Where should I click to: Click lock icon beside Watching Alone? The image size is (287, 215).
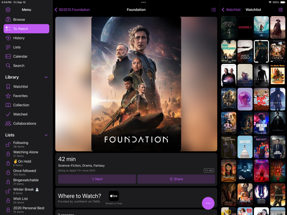pos(8,154)
